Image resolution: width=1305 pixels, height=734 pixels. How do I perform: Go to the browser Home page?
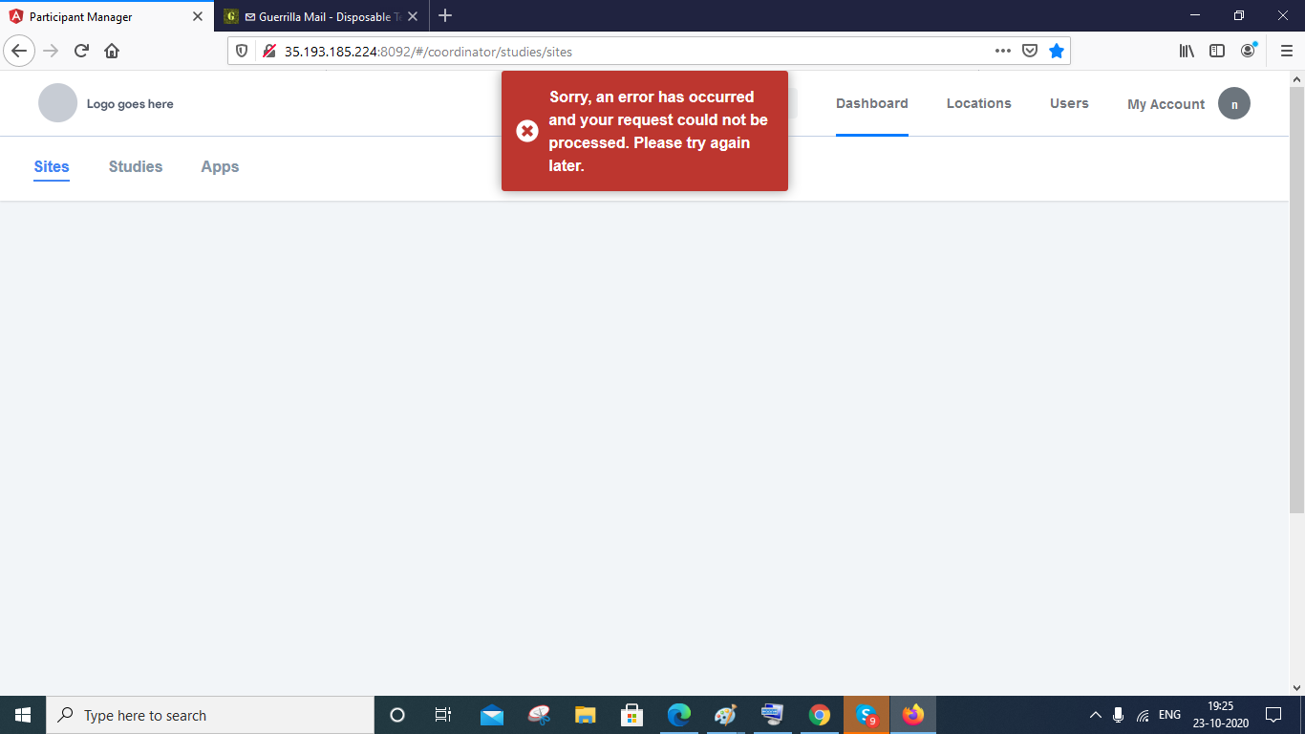(112, 51)
